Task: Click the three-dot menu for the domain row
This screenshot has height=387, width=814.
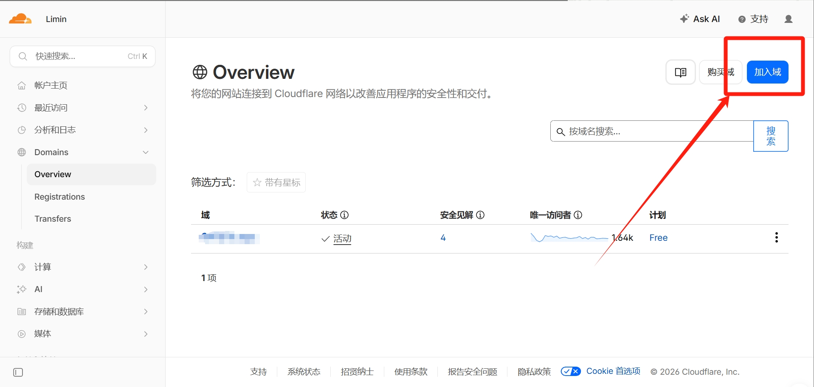Action: (x=776, y=237)
